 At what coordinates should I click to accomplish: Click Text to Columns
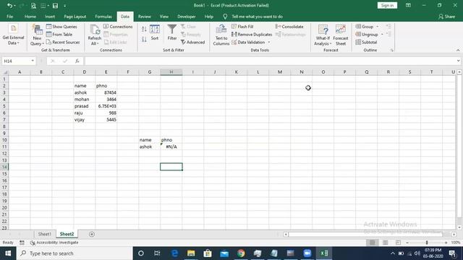tap(221, 35)
